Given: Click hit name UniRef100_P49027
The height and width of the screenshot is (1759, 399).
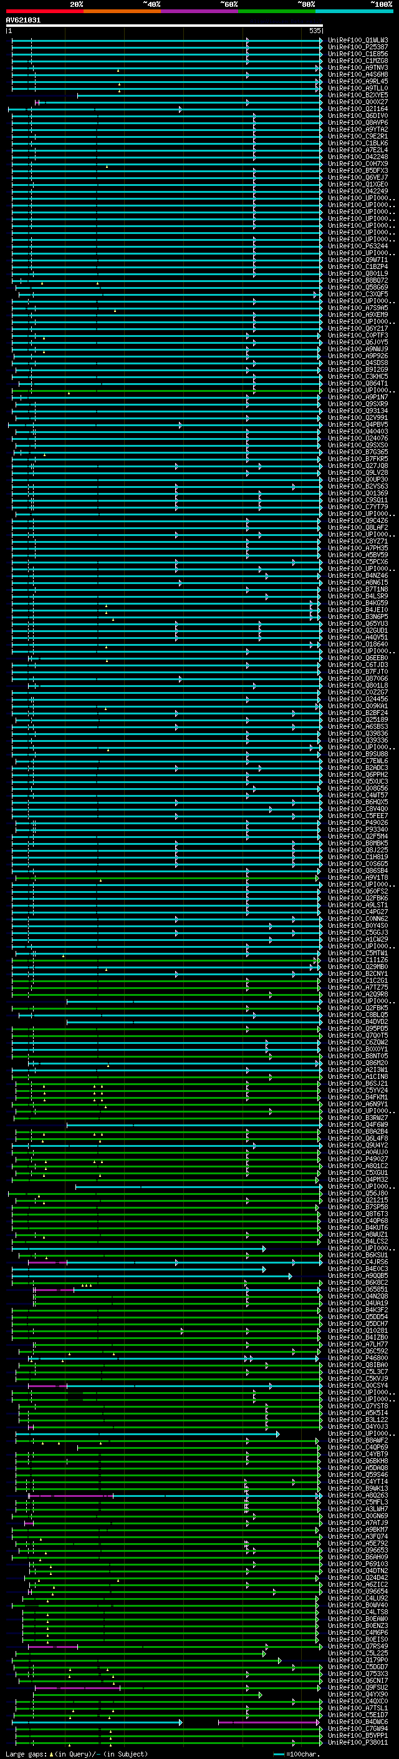Looking at the screenshot, I should (x=358, y=1159).
